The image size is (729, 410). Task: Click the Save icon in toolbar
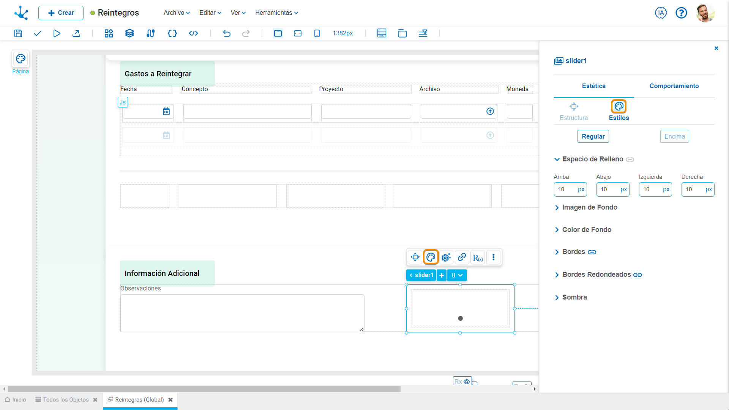[x=18, y=33]
